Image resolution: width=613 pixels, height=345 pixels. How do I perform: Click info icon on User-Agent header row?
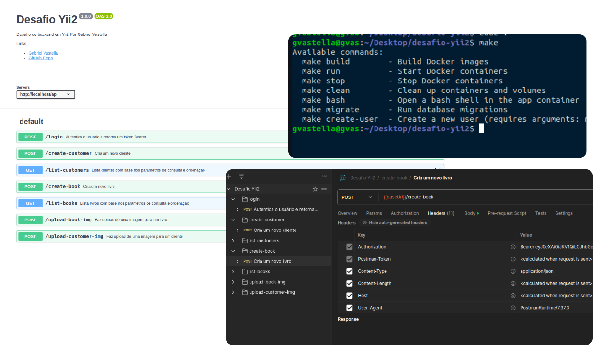click(513, 308)
